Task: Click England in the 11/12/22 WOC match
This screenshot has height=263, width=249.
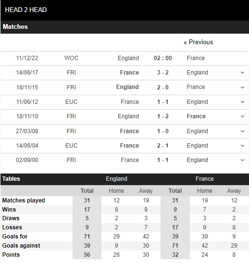Action: point(128,58)
